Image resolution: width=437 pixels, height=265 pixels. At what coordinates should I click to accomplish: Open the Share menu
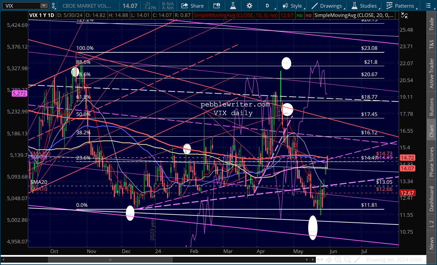193,6
